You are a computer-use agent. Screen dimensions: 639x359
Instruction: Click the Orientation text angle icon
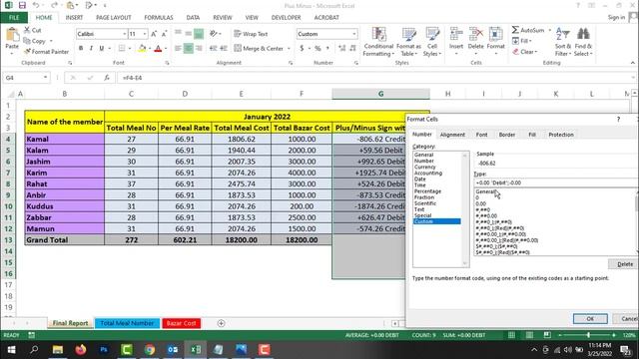[x=214, y=34]
